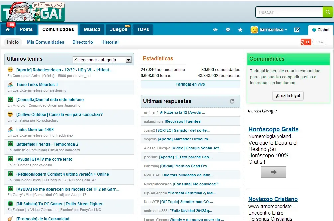
Task: Click the guitar icon beside Protocolo de la Comunidad
Action: 10,218
